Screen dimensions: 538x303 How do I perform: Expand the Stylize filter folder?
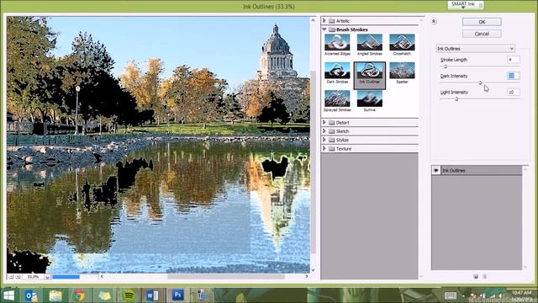click(324, 140)
